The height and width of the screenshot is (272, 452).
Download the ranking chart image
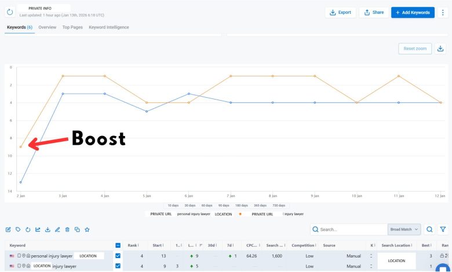click(441, 49)
